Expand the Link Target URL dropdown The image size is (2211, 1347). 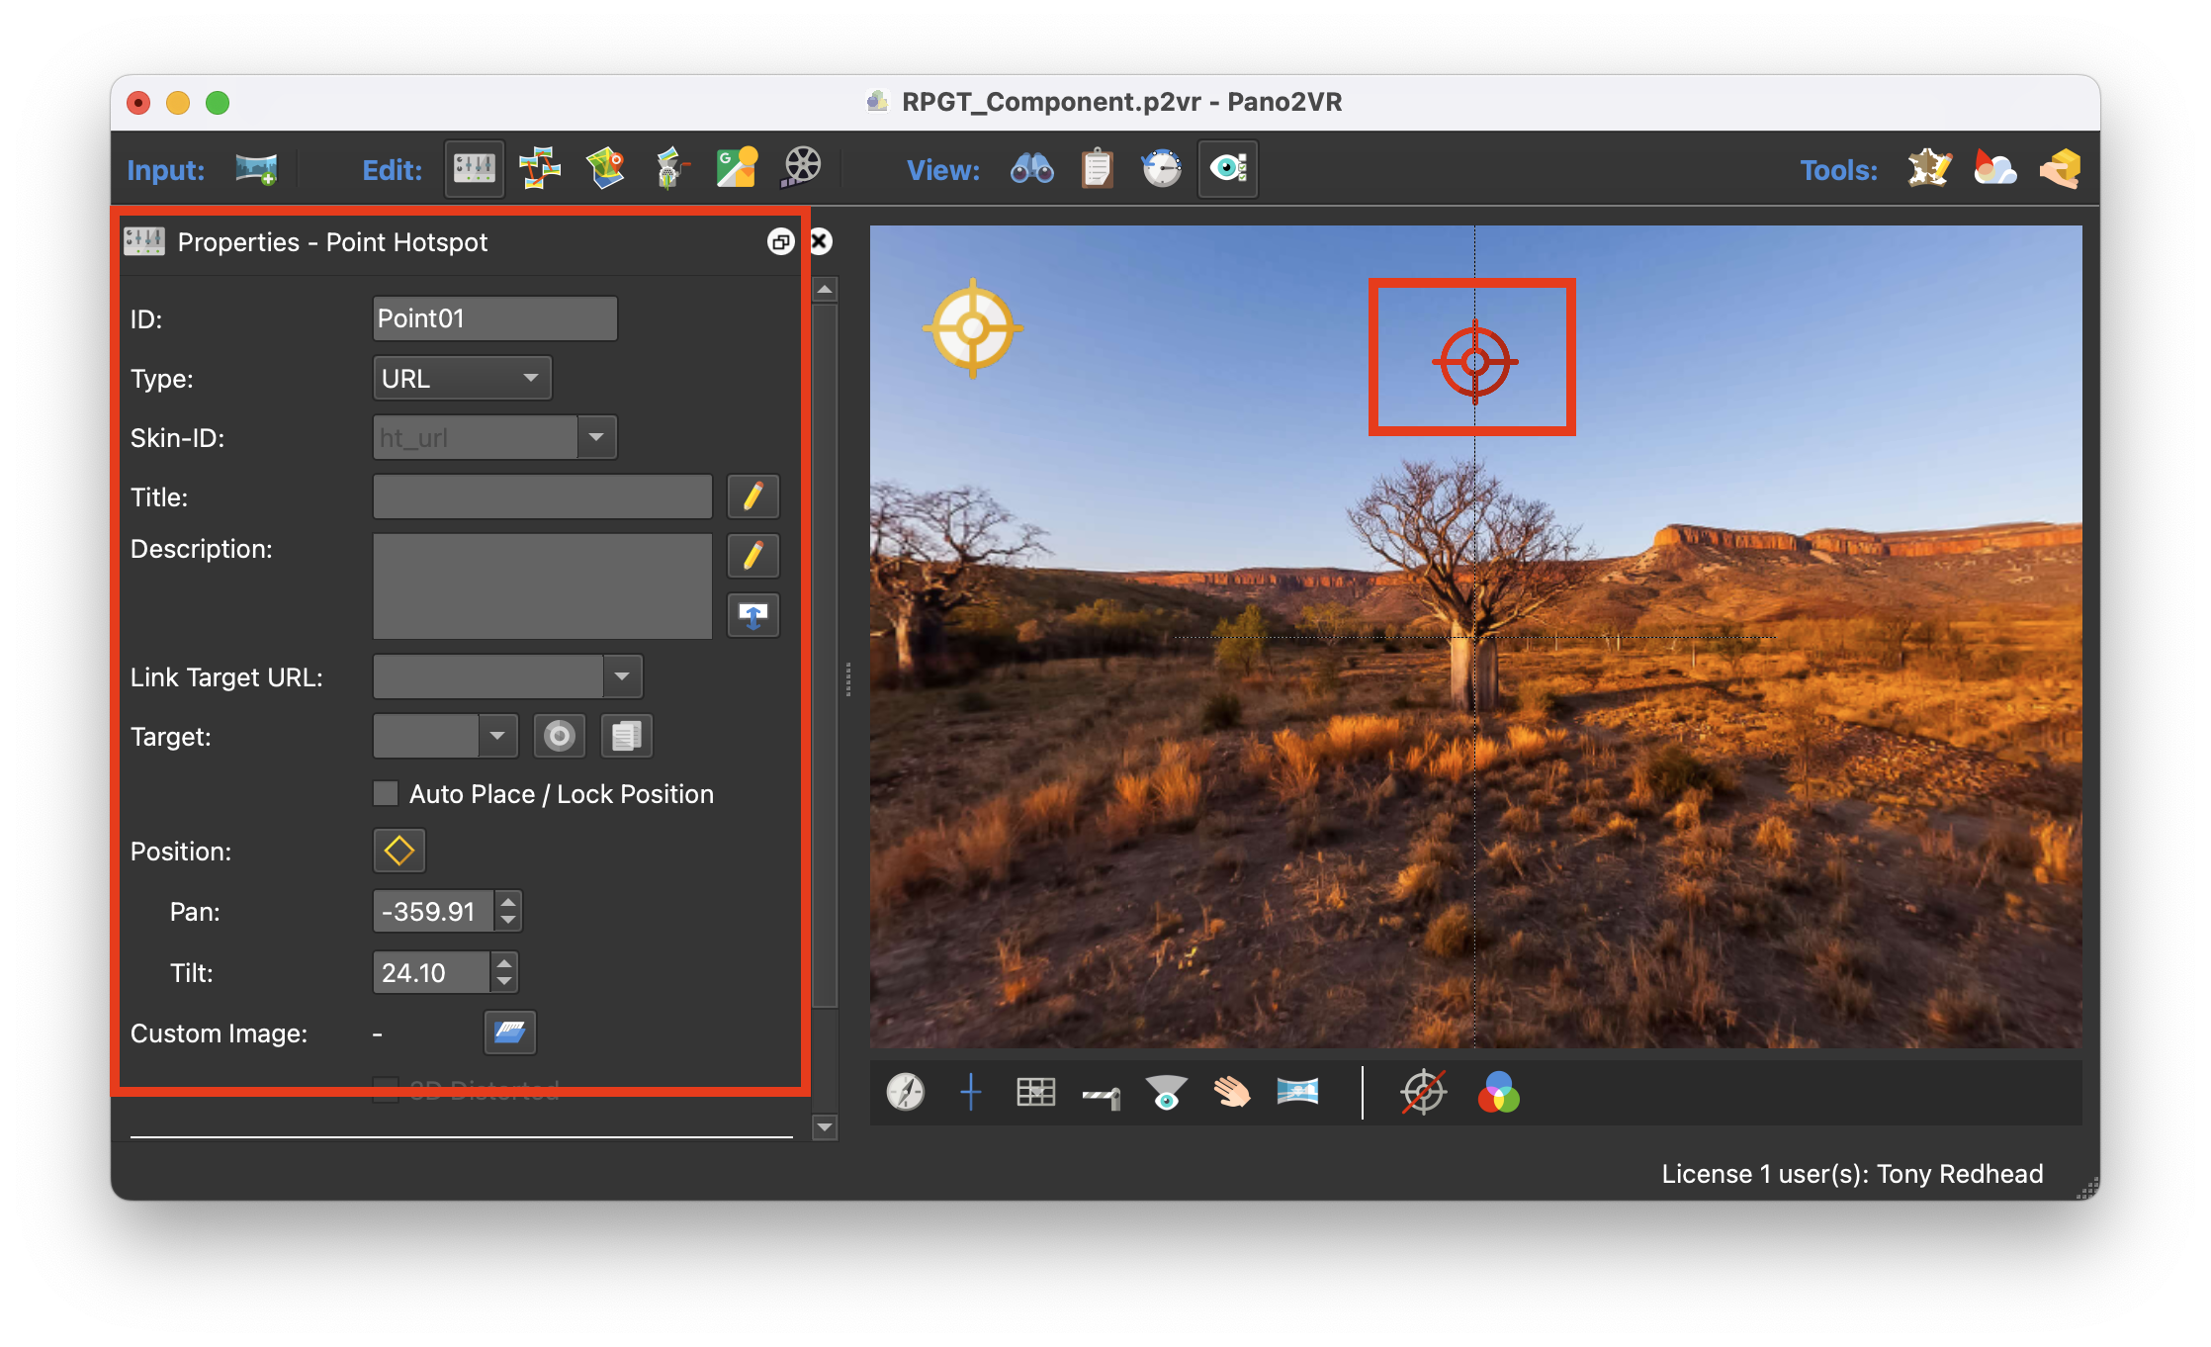[622, 676]
